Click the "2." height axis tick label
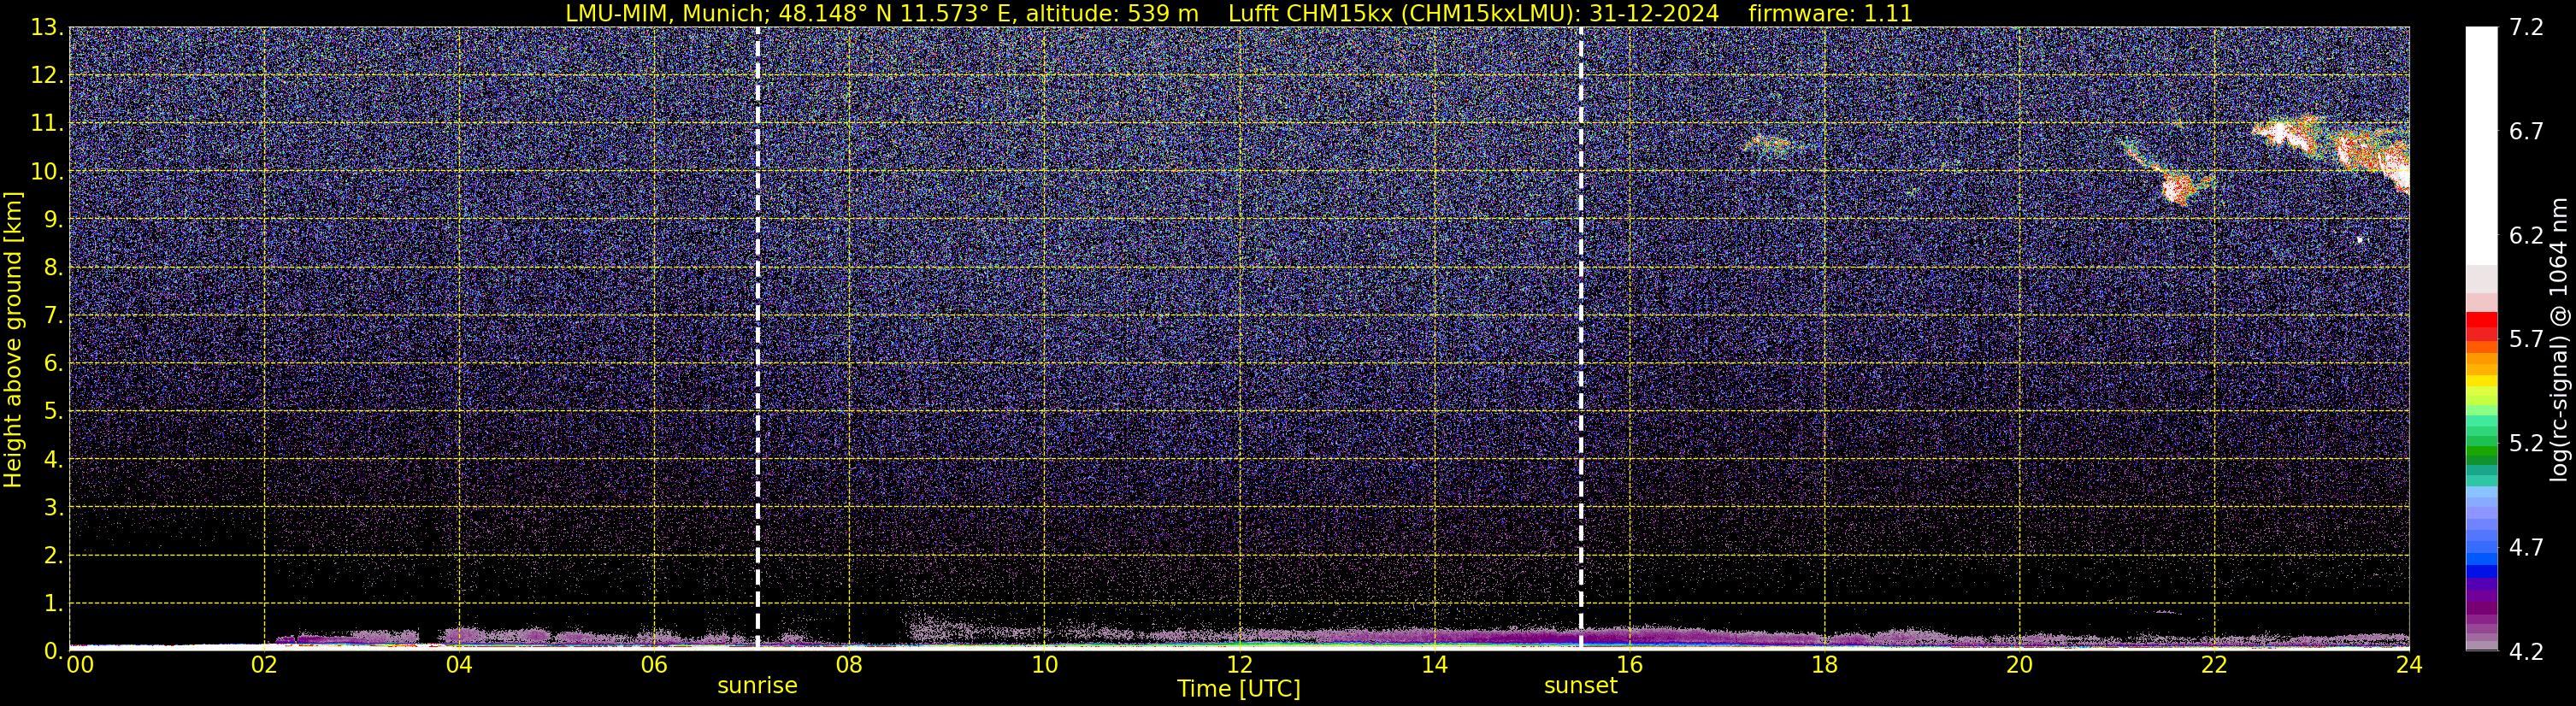The image size is (2576, 706). coord(53,555)
